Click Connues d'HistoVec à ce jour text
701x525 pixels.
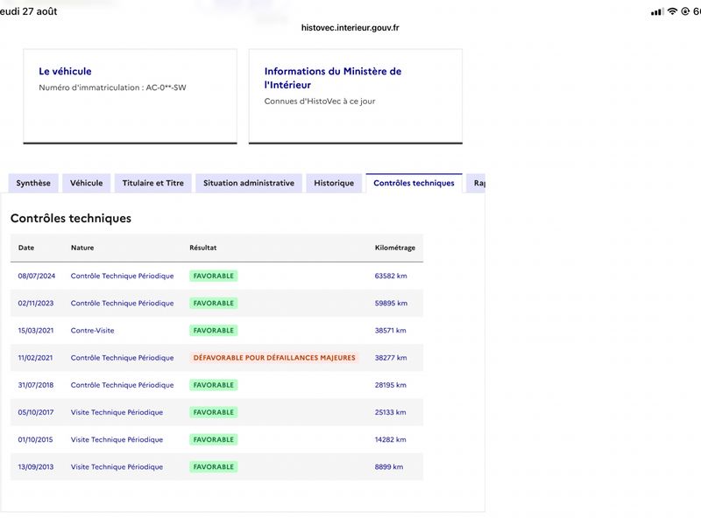tap(320, 101)
